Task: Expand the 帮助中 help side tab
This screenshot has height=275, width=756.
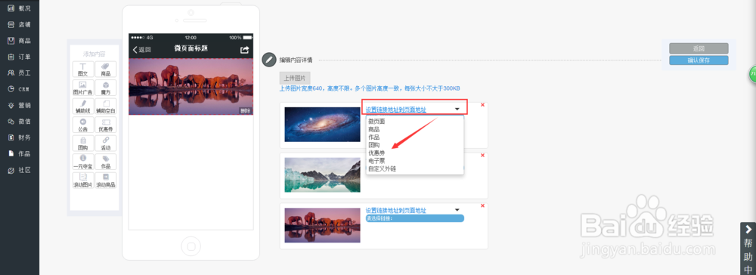Action: point(748,249)
